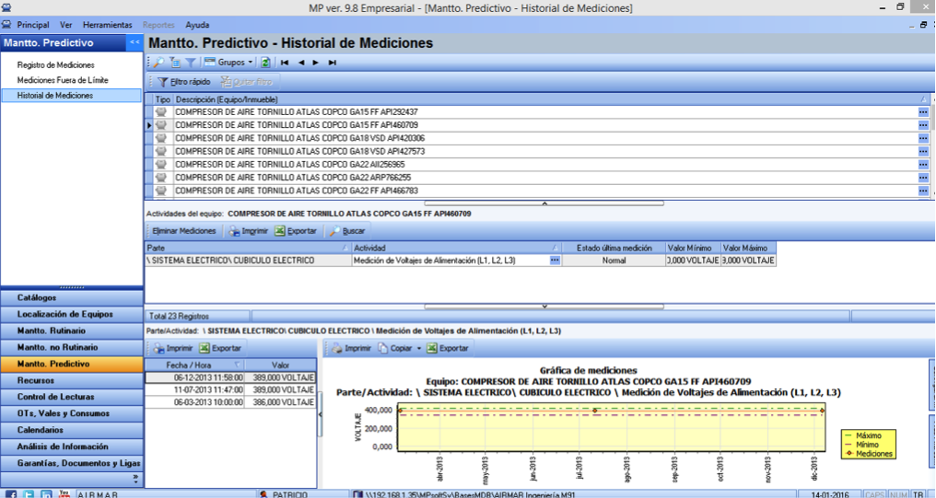Click Exportar above measurements table
936x498 pixels.
[220, 348]
